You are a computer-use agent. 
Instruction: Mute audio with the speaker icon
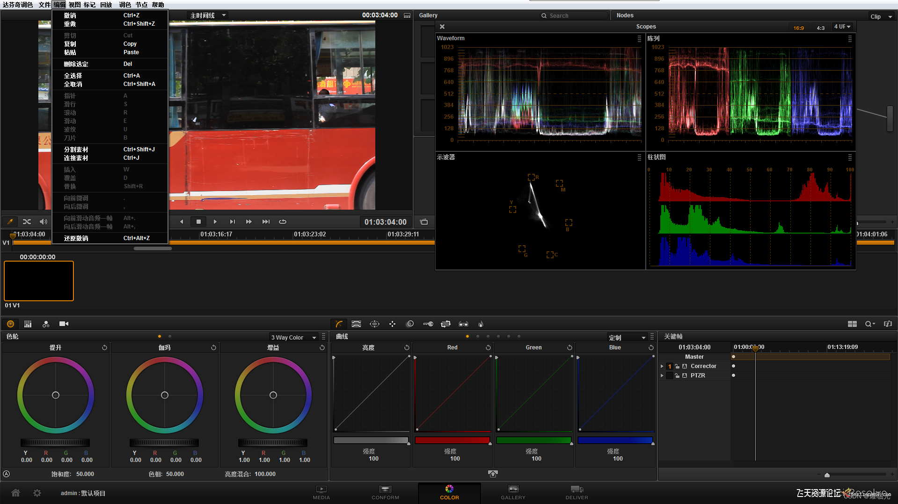(44, 221)
